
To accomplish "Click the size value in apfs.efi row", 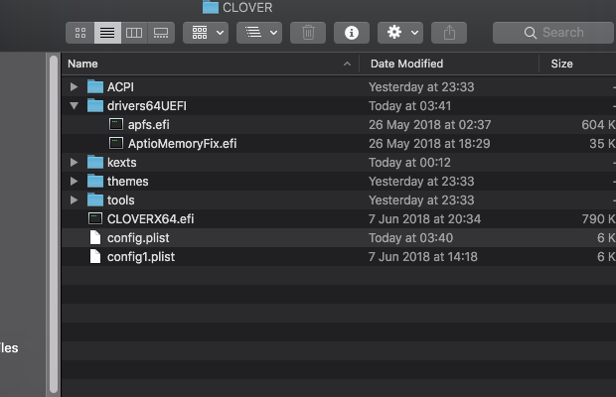I will 598,125.
